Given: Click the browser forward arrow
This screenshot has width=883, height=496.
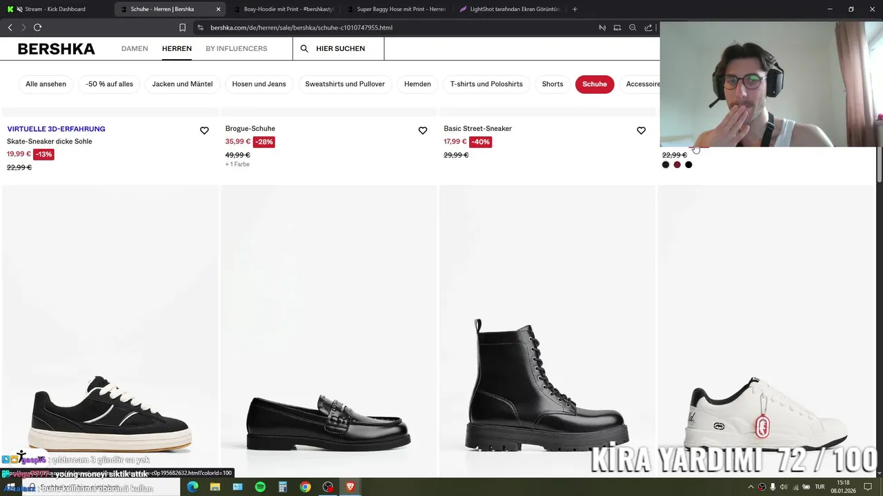Looking at the screenshot, I should (23, 28).
